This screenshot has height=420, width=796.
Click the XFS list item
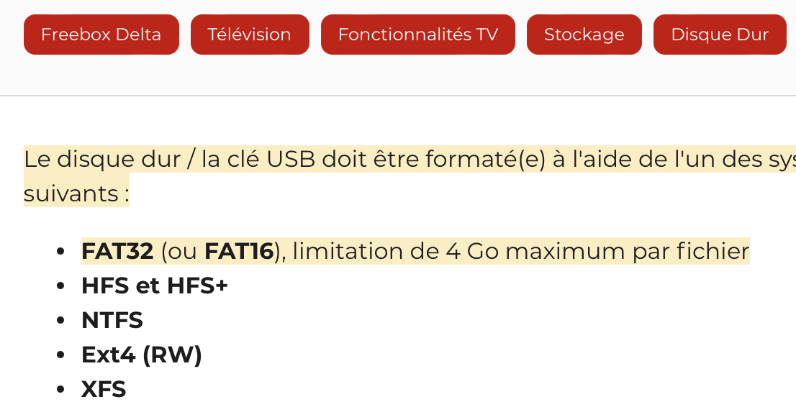click(104, 389)
